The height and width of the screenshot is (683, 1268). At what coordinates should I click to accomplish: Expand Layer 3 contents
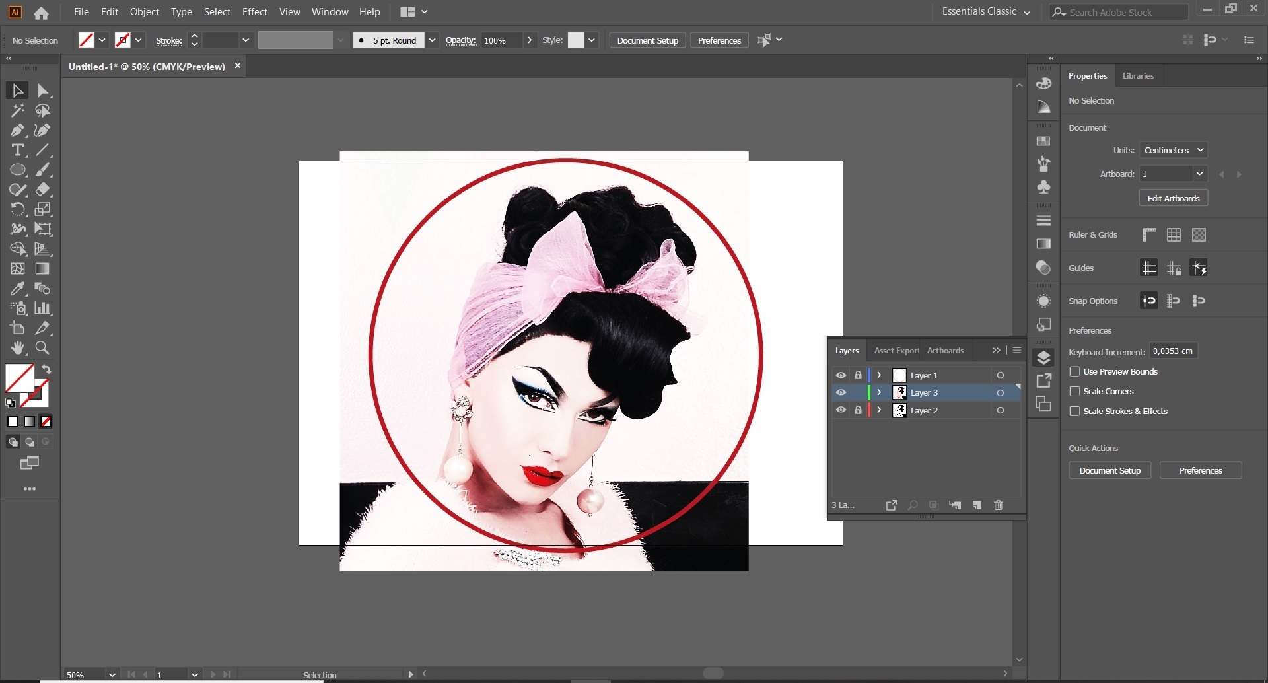point(879,392)
